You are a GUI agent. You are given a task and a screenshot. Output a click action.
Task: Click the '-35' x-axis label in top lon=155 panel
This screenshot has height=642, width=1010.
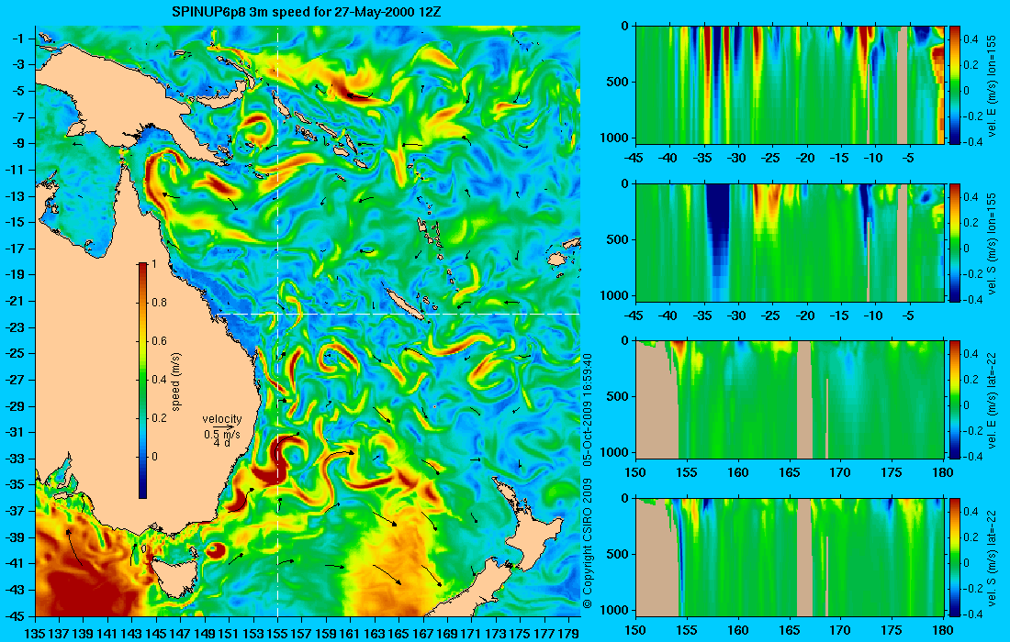[703, 158]
